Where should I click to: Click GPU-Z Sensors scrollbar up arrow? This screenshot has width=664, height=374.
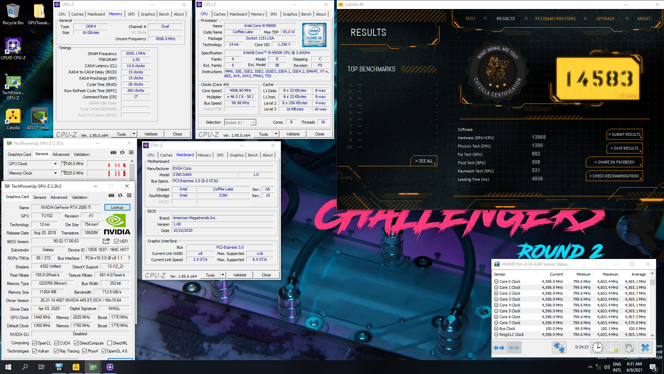tap(132, 161)
